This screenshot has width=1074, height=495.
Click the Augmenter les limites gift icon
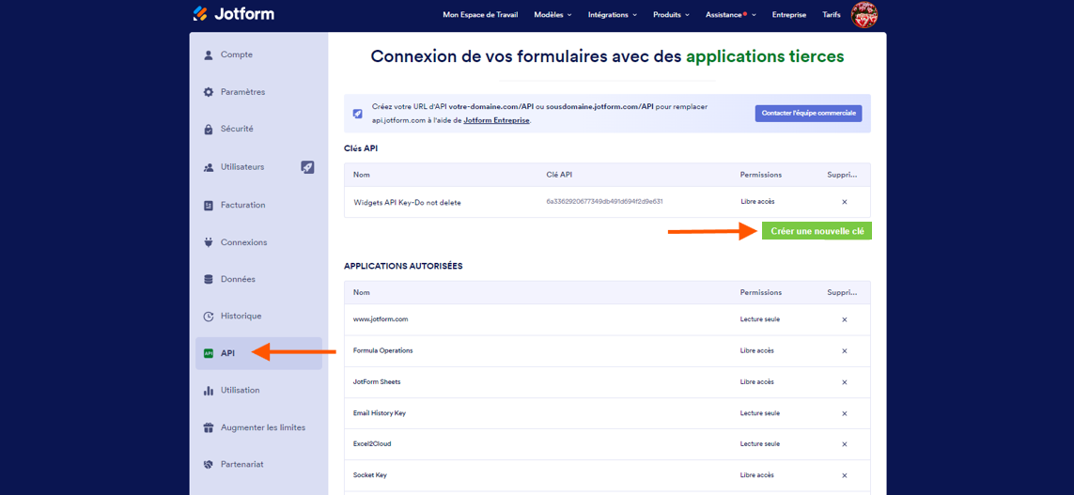[209, 427]
